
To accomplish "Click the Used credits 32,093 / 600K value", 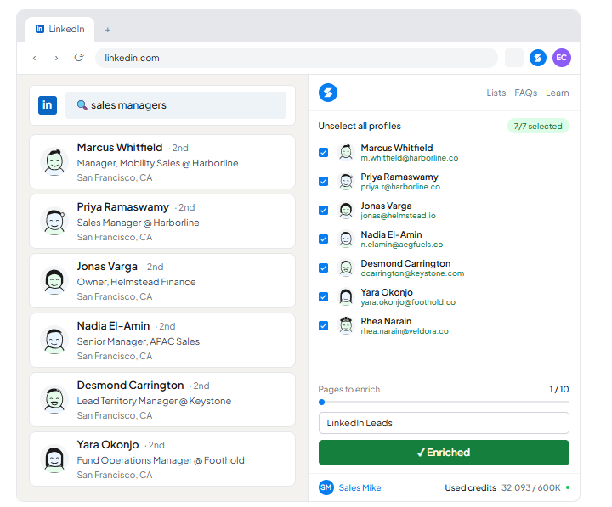I will pos(530,487).
